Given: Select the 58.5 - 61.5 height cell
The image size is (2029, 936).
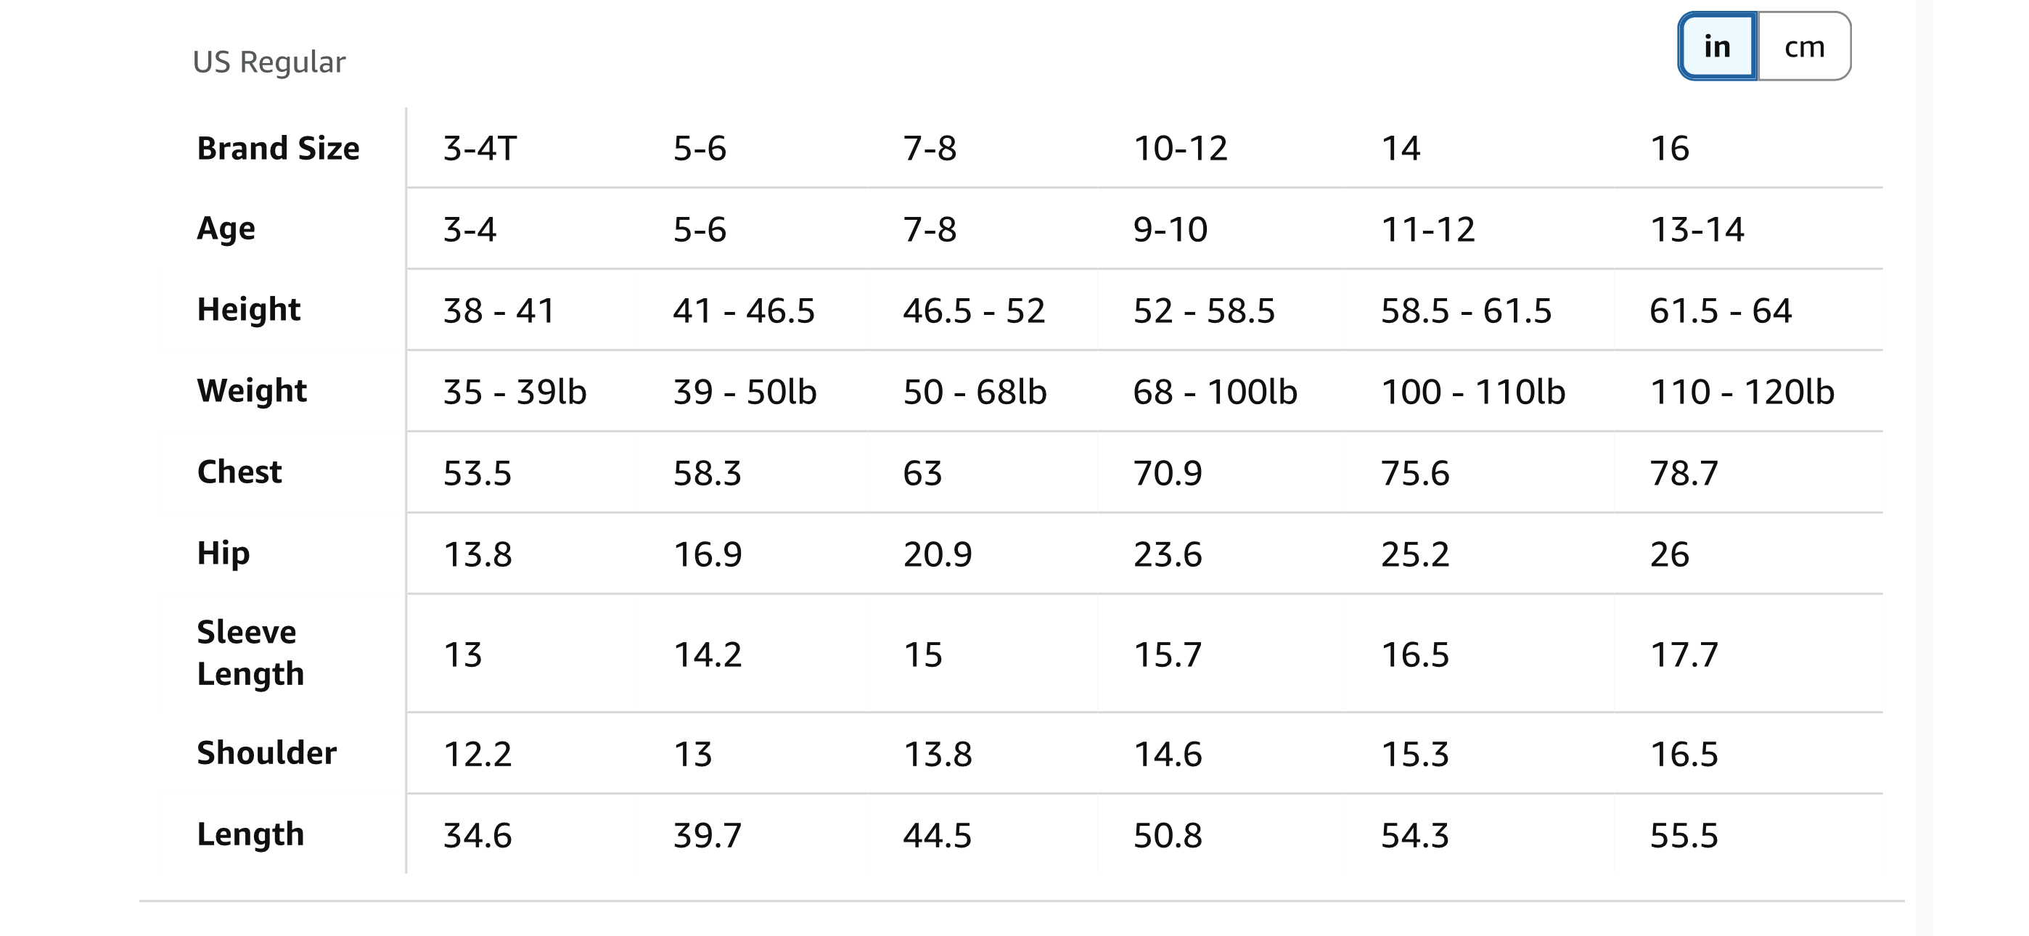Looking at the screenshot, I should click(x=1466, y=311).
